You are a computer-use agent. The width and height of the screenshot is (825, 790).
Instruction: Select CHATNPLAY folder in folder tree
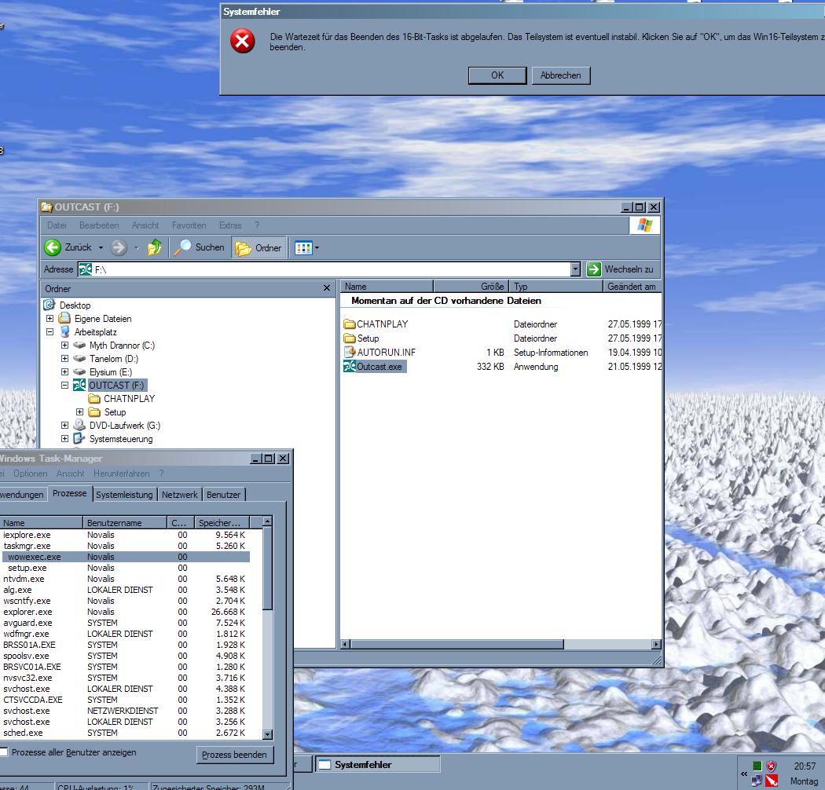coord(129,399)
